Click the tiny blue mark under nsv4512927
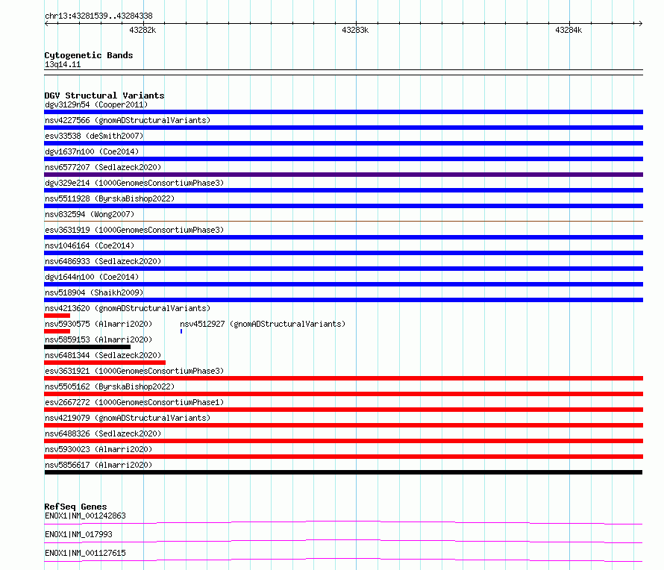The image size is (664, 570). point(181,331)
